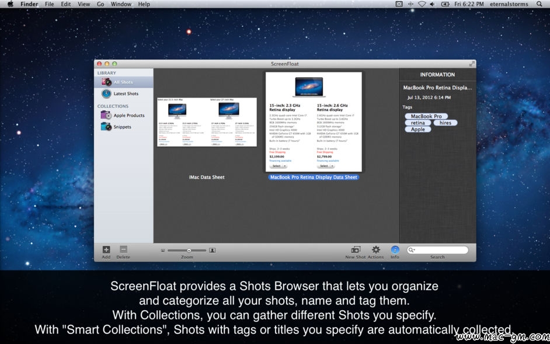
Task: Click the shot title in Information panel
Action: [437, 88]
